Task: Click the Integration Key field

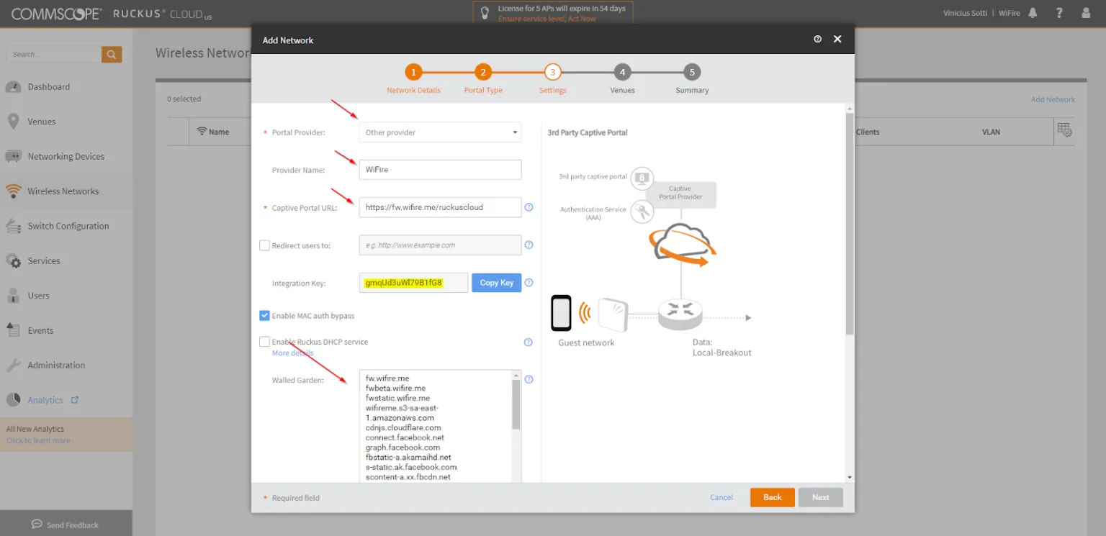Action: coord(413,283)
